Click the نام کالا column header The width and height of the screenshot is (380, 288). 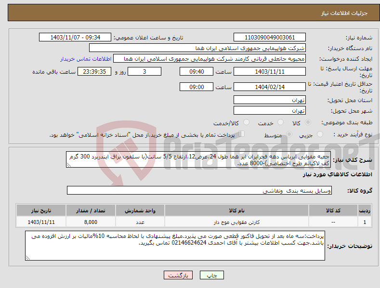pos(236,210)
